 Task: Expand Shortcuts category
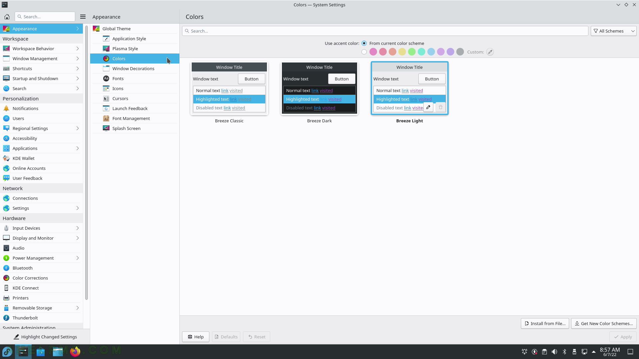coord(42,68)
